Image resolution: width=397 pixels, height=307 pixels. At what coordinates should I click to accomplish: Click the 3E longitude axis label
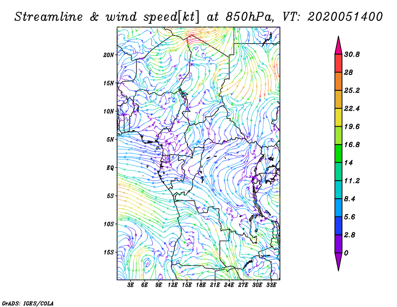coord(131,286)
